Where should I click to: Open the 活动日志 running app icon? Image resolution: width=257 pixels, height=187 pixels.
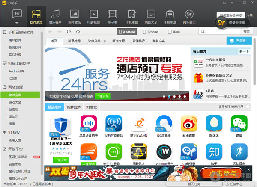click(239, 152)
